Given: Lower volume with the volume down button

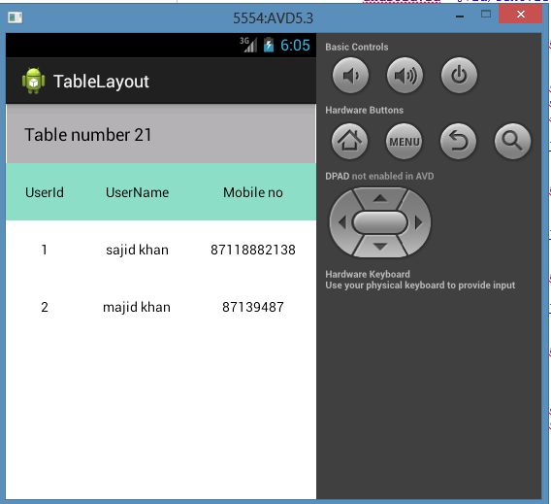Looking at the screenshot, I should (x=350, y=76).
